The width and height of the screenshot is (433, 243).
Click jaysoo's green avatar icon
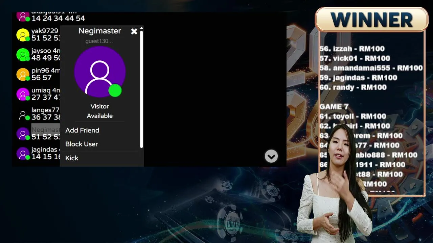coord(23,55)
